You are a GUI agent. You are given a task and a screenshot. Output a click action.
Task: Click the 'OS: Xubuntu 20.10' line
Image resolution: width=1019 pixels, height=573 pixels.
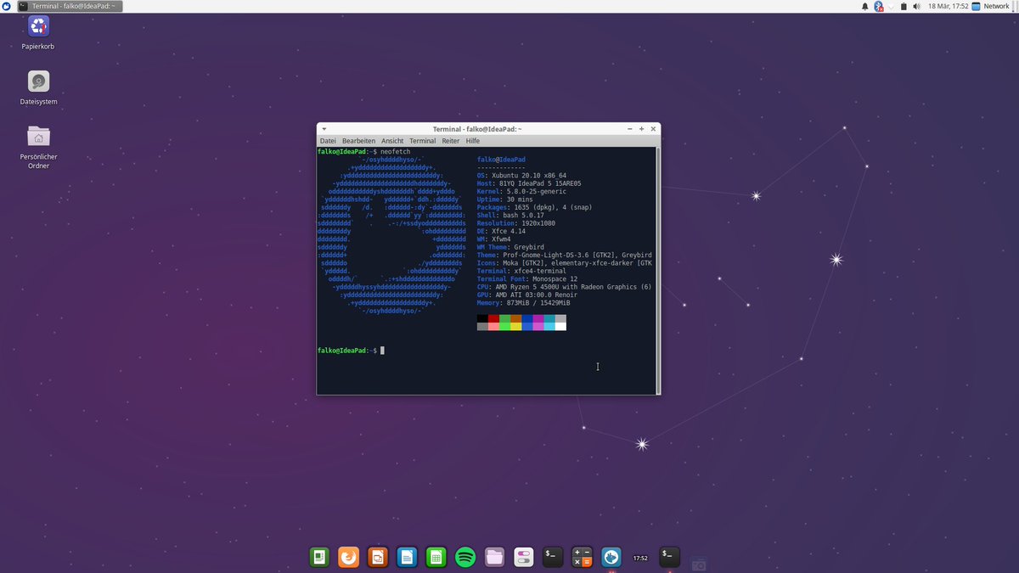[x=522, y=176]
